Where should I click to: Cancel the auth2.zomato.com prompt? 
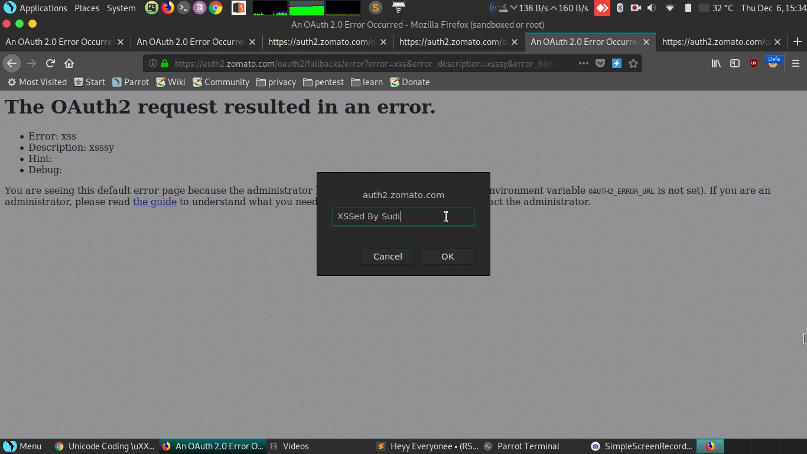pyautogui.click(x=388, y=257)
